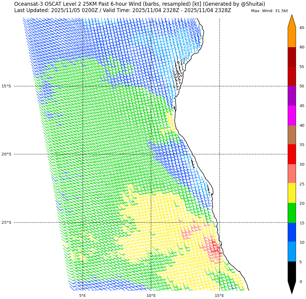The image size is (306, 299).
Task: Pick the brown 35-40 kt colorbar band
Action: [291, 135]
